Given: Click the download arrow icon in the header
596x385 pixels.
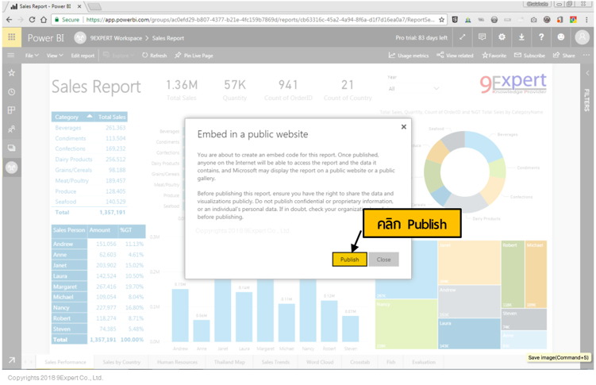Looking at the screenshot, I should 521,37.
